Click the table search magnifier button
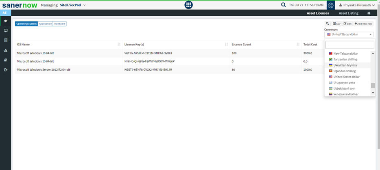380x170 pixels. pyautogui.click(x=328, y=24)
